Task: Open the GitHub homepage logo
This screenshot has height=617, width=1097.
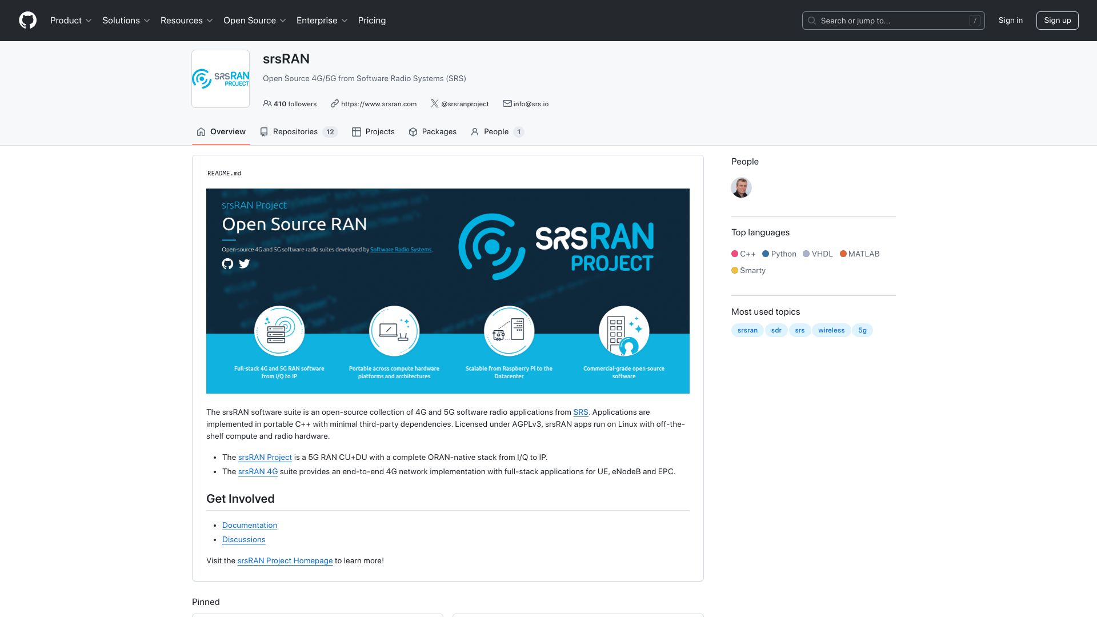Action: [27, 21]
